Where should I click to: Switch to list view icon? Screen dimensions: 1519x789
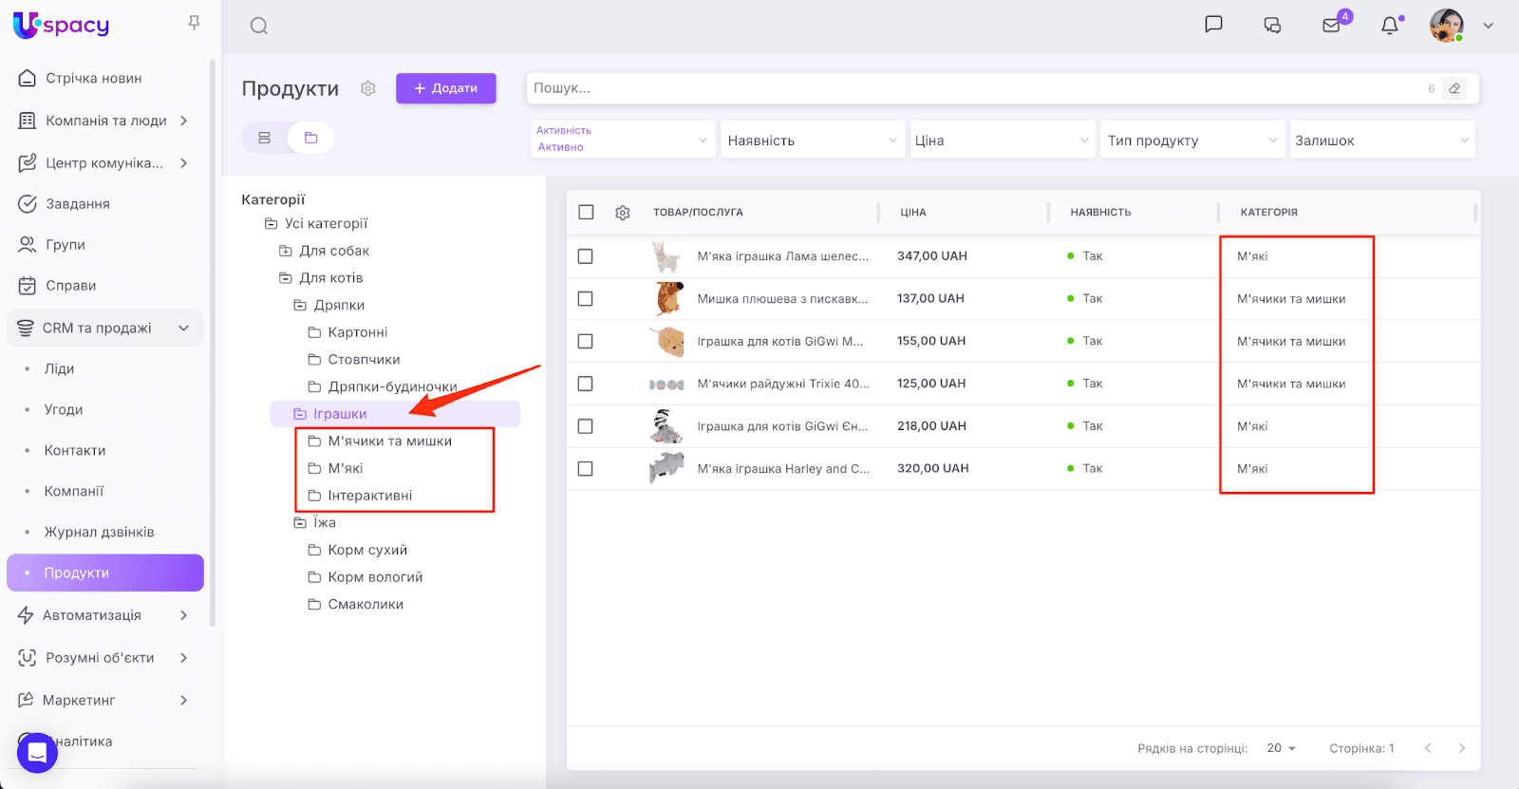coord(265,138)
